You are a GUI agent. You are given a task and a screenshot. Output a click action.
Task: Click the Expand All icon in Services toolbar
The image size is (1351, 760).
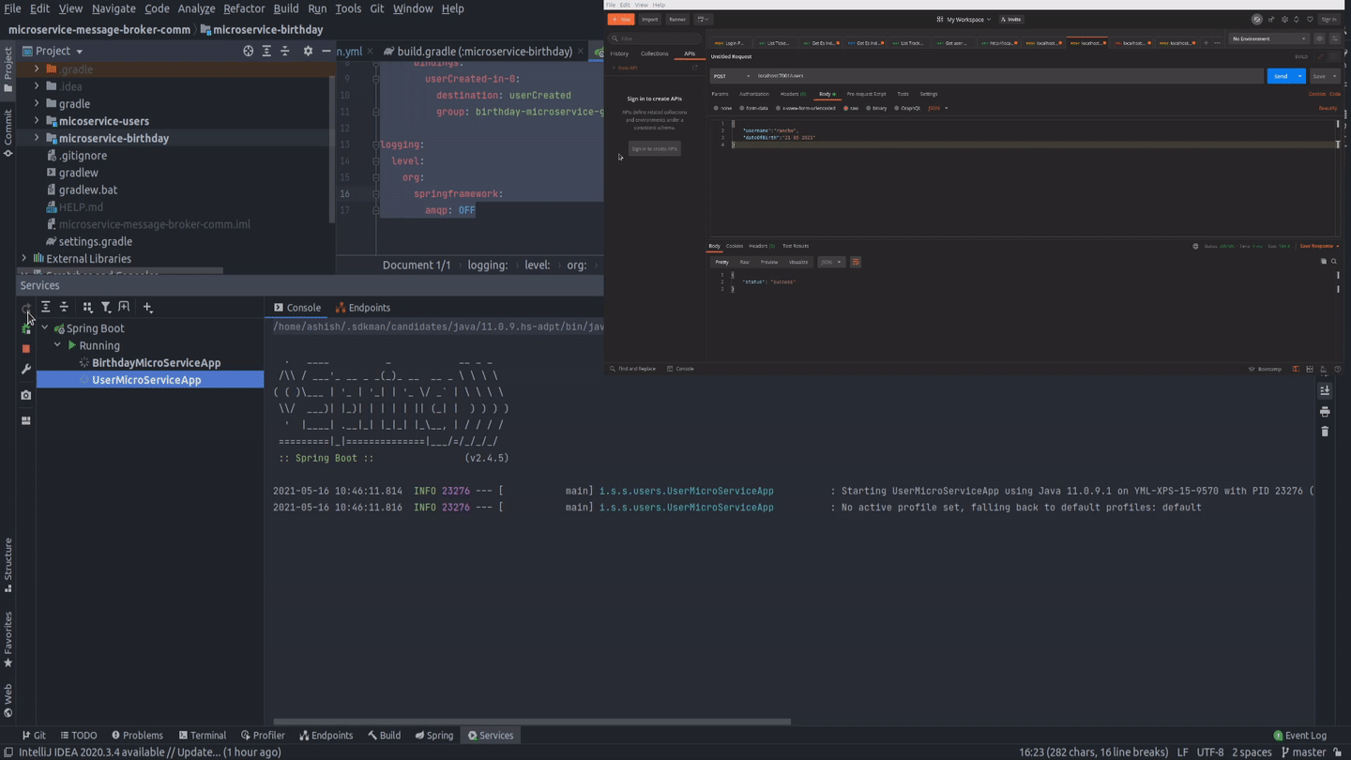(x=45, y=308)
